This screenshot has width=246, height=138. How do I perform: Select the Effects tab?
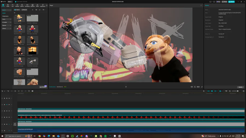click(22, 5)
